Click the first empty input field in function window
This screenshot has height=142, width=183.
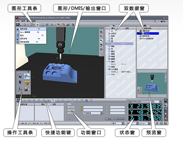[x=93, y=107]
